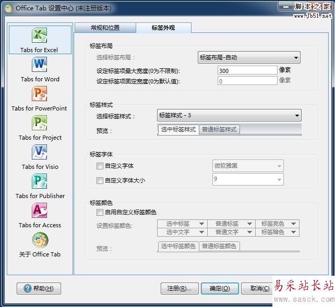Enable the 自定义字体大小 checkbox
This screenshot has width=335, height=307.
[x=100, y=180]
